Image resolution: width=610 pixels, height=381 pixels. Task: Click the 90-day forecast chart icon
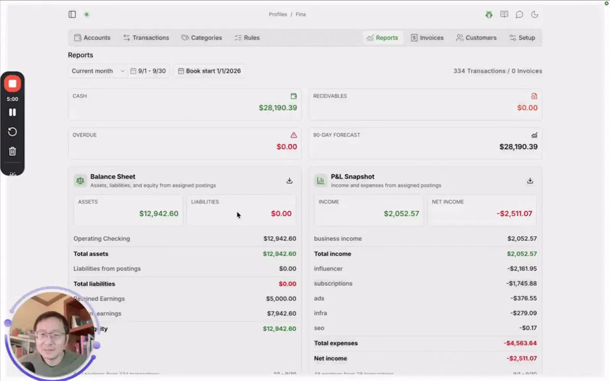[x=534, y=135]
